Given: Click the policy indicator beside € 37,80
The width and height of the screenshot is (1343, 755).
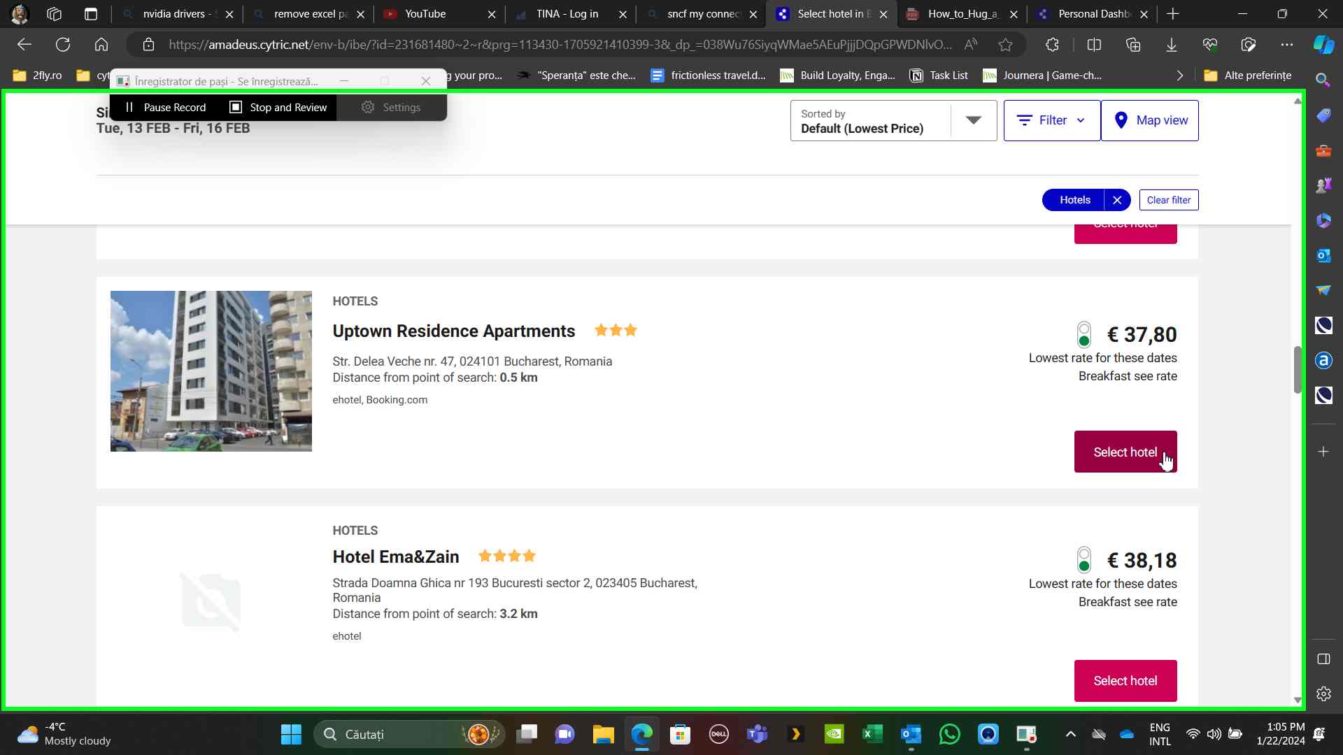Looking at the screenshot, I should 1084,335.
